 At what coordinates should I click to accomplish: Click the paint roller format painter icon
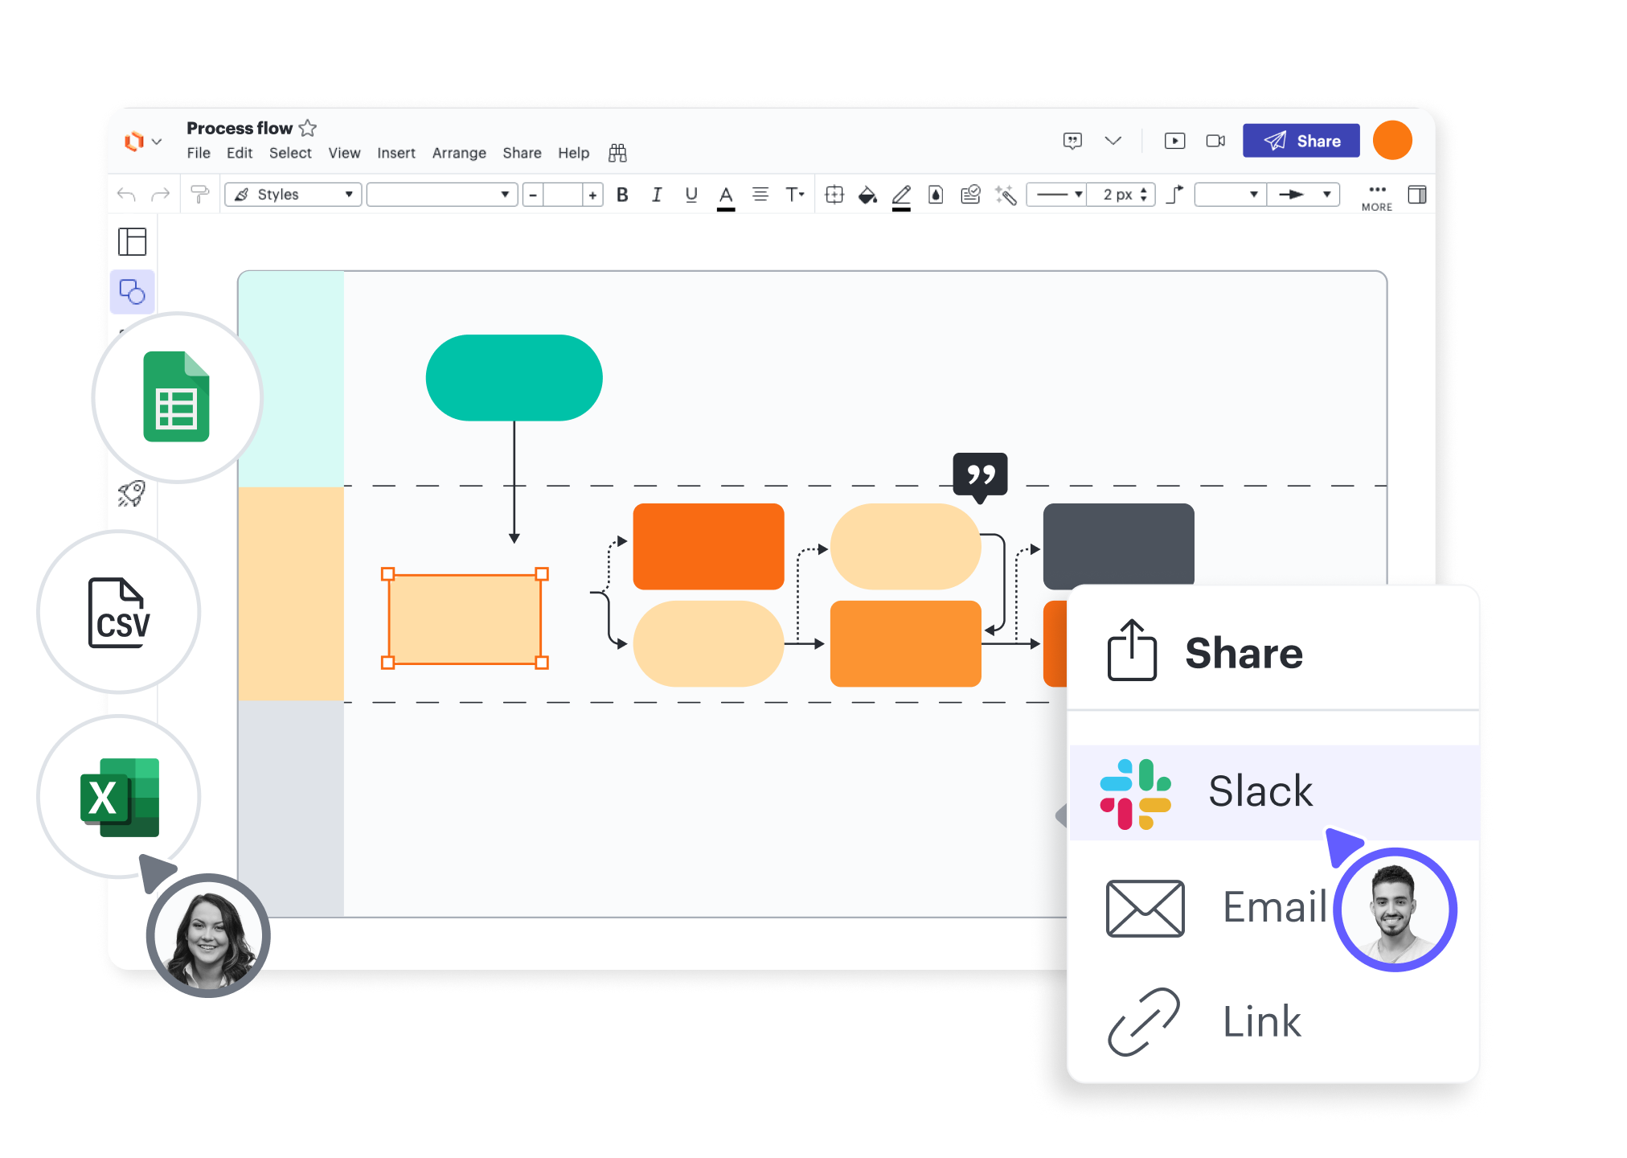199,195
